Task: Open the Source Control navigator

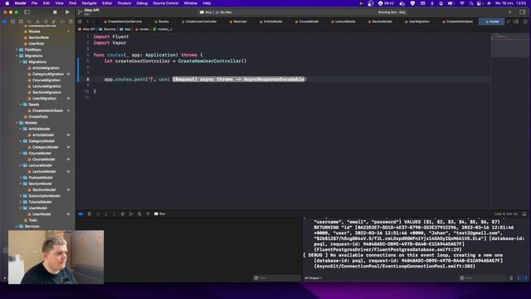Action: point(13,22)
